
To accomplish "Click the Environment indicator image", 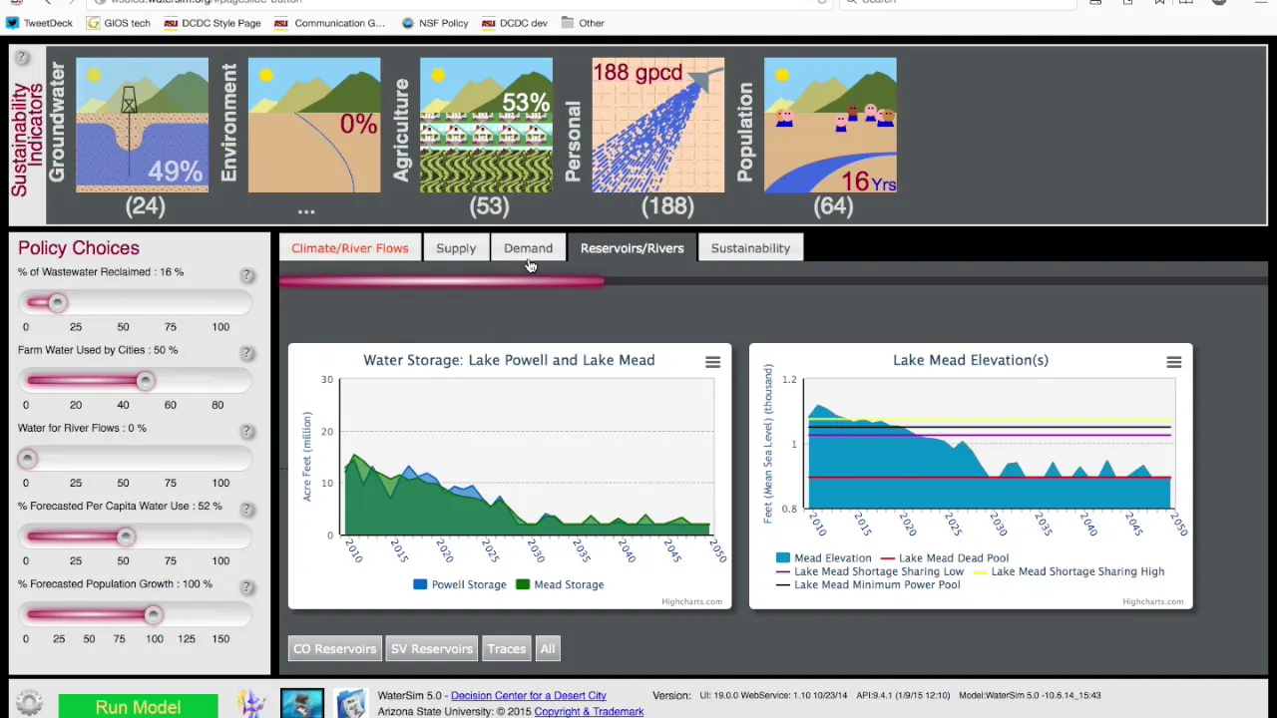I will click(314, 125).
